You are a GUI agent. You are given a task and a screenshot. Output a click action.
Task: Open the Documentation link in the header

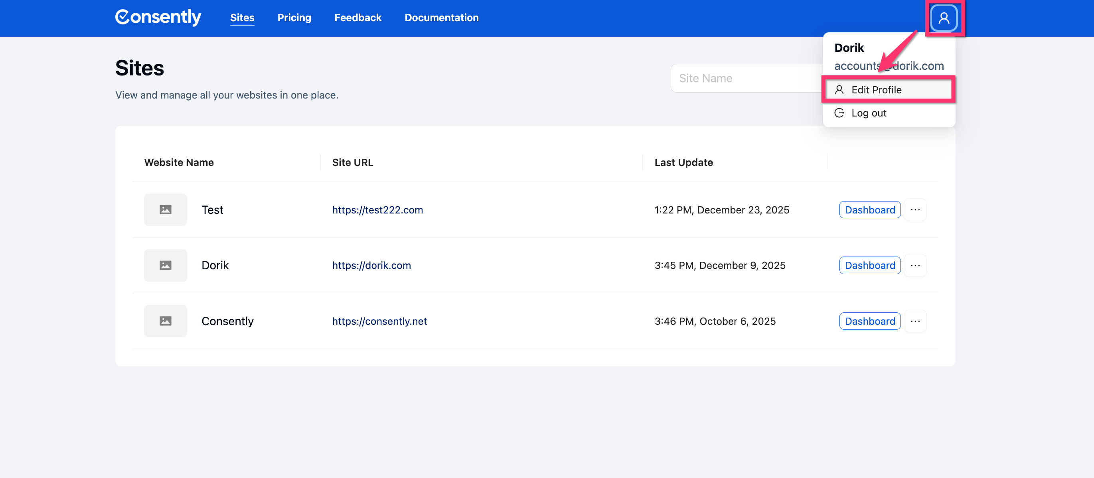tap(441, 18)
